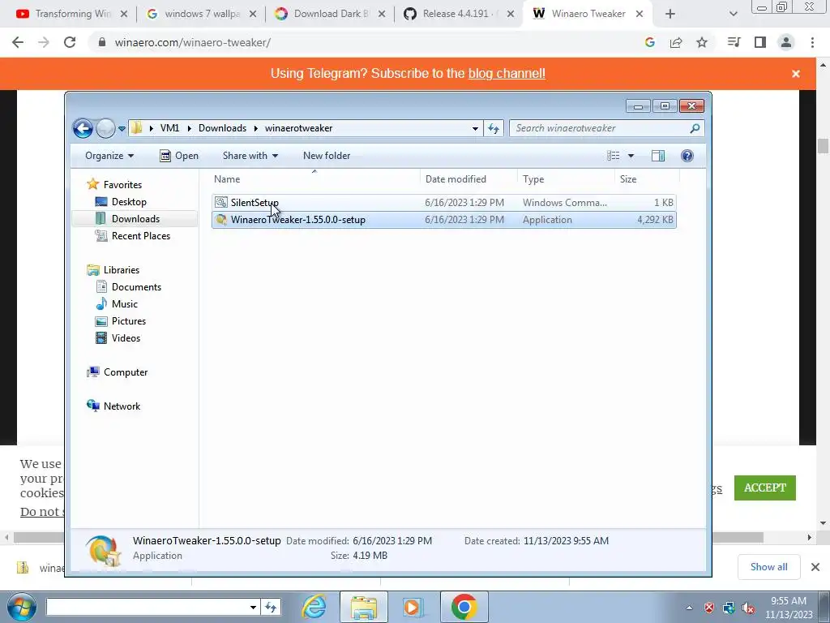
Task: Open Documents library
Action: pyautogui.click(x=136, y=286)
